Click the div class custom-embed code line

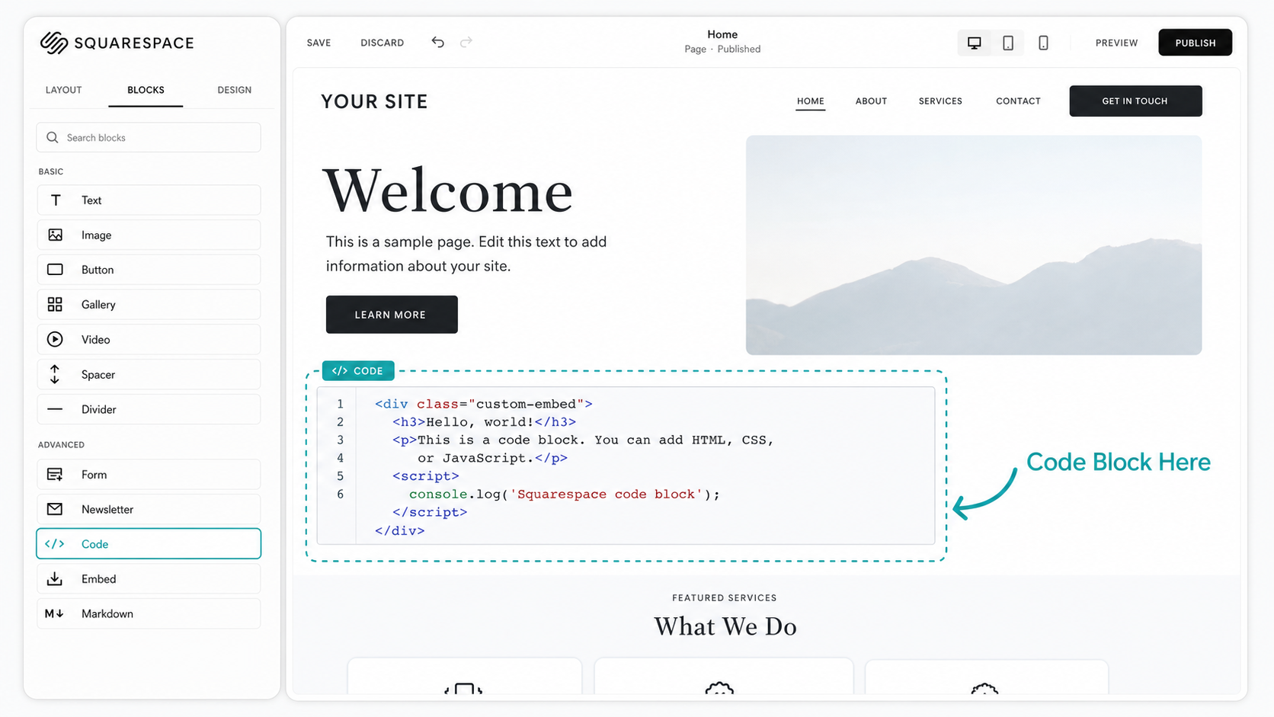pos(483,404)
